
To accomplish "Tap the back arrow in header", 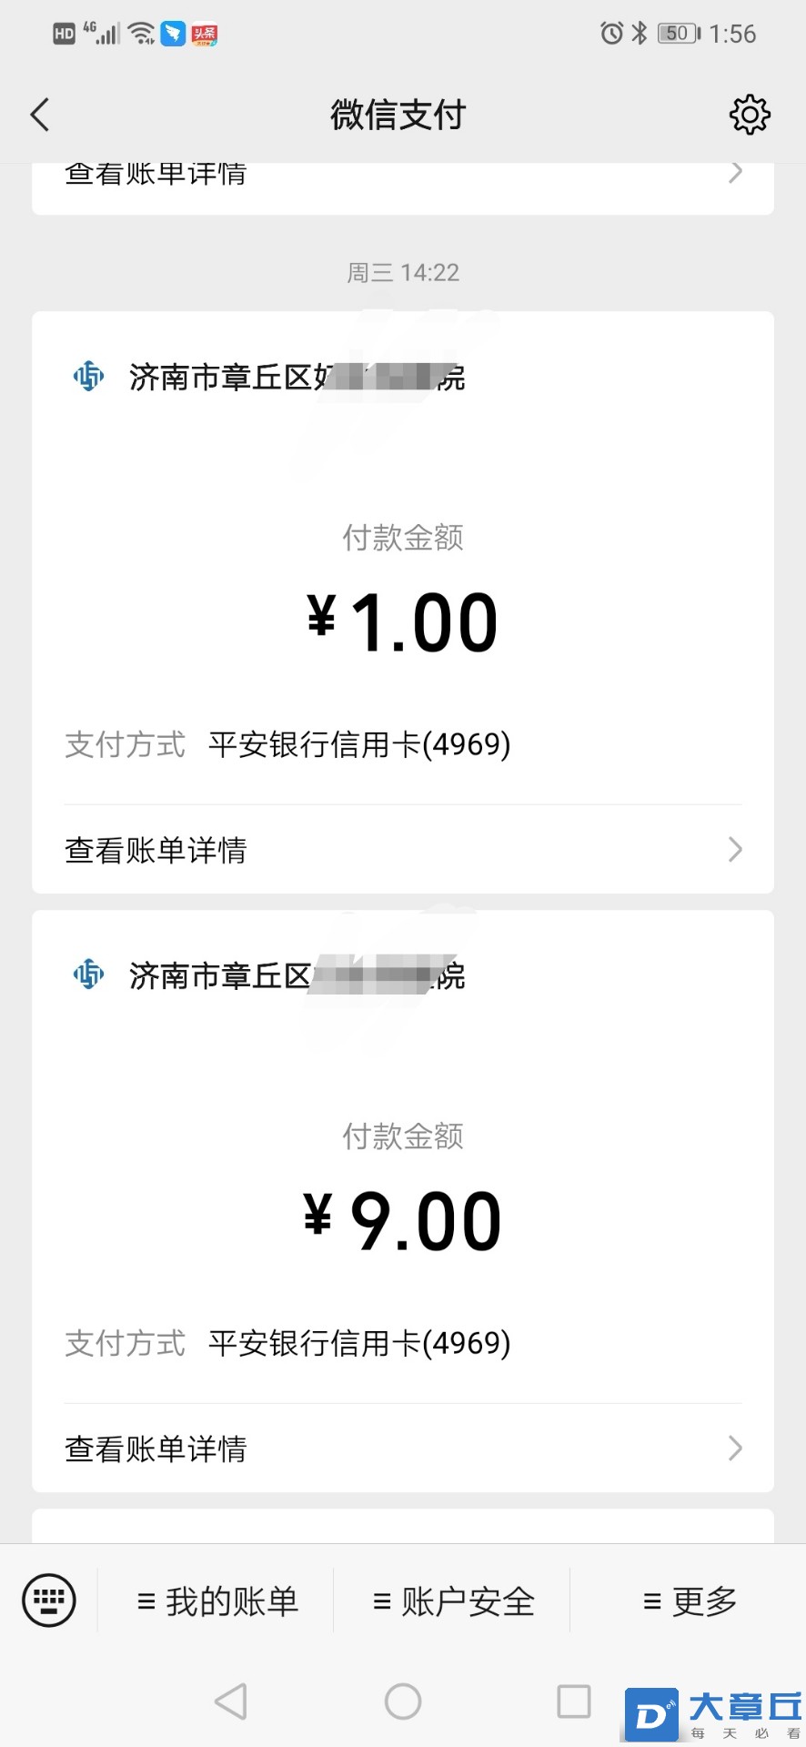I will pyautogui.click(x=40, y=115).
